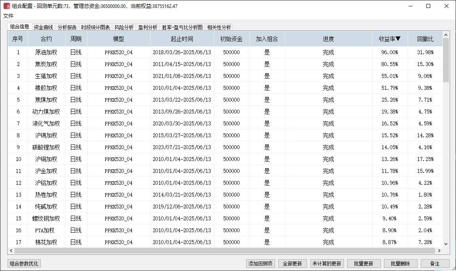This screenshot has height=271, width=456.
Task: Click the horizontal scrollbar right arrow
Action: pyautogui.click(x=439, y=251)
